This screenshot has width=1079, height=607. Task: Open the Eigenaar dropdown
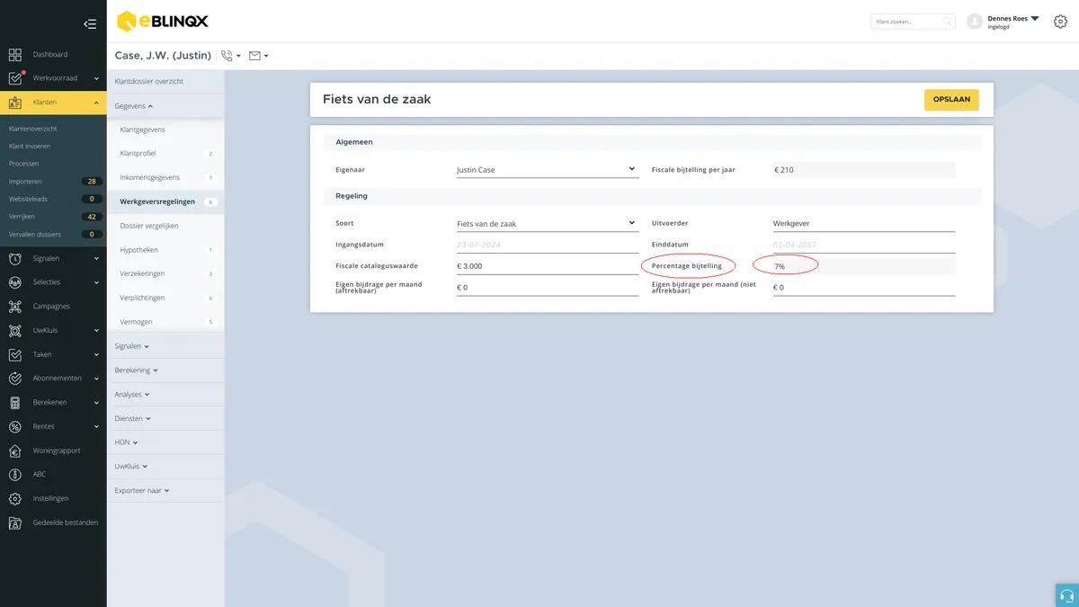(x=548, y=170)
